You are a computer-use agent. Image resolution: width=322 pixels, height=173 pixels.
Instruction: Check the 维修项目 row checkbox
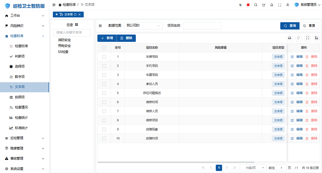click(104, 120)
